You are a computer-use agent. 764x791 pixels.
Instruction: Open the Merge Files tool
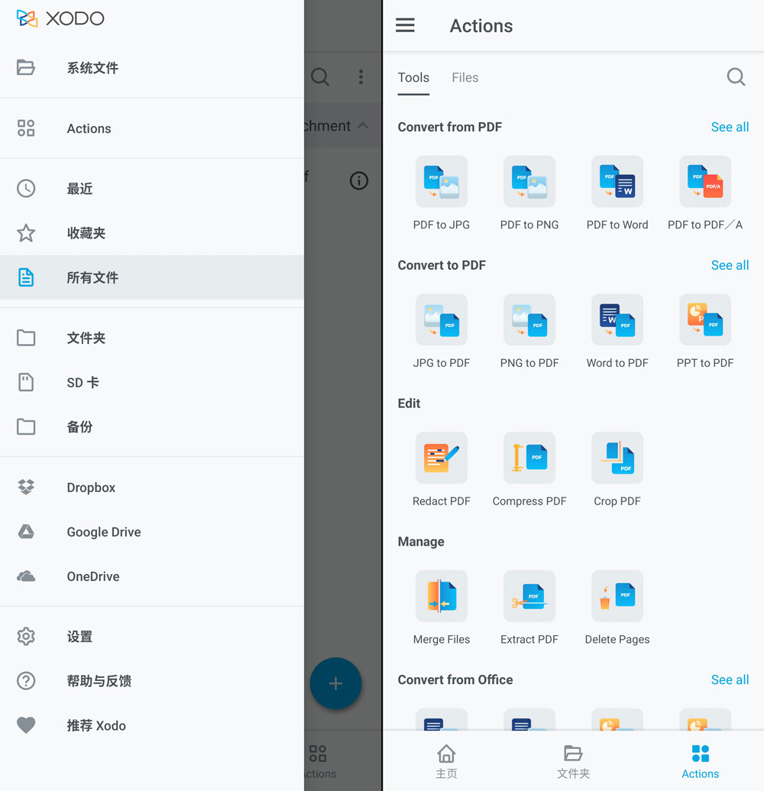tap(442, 608)
